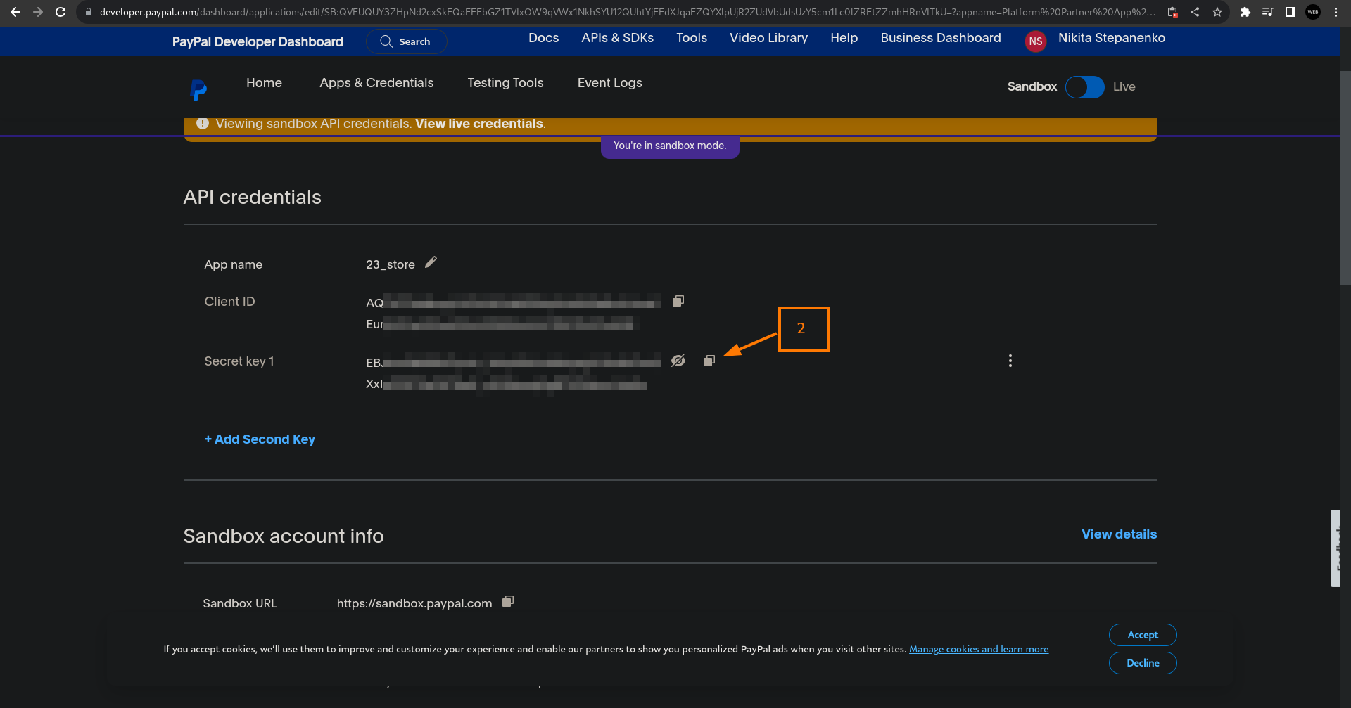Click Manage cookies and learn more

point(979,649)
